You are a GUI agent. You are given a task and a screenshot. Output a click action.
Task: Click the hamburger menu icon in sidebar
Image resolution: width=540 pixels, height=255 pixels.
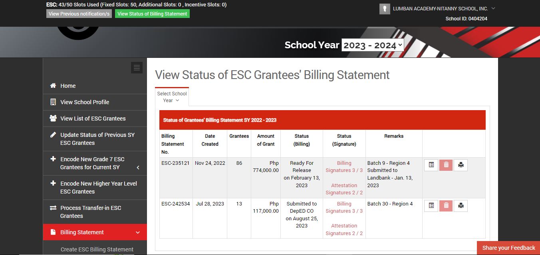[x=137, y=68]
